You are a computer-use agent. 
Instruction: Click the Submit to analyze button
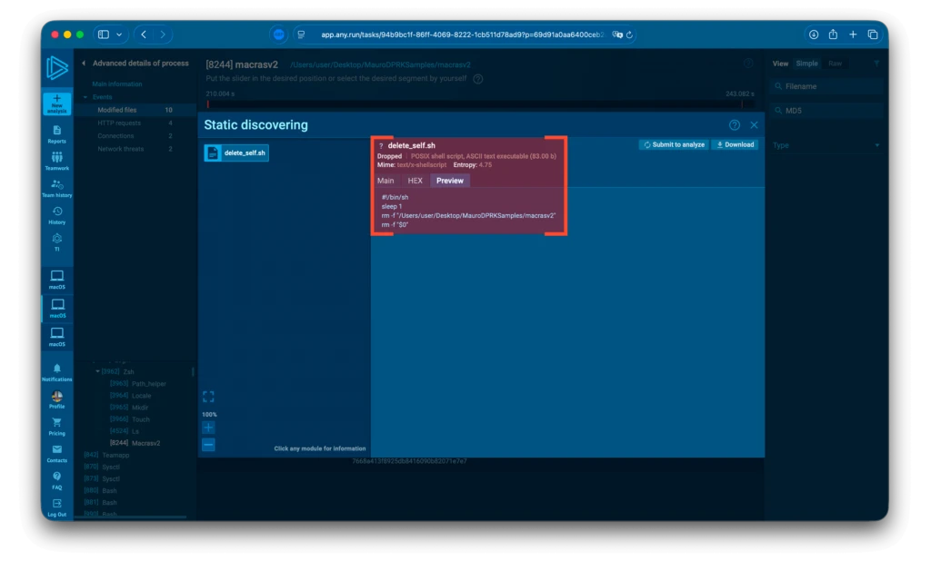(673, 144)
